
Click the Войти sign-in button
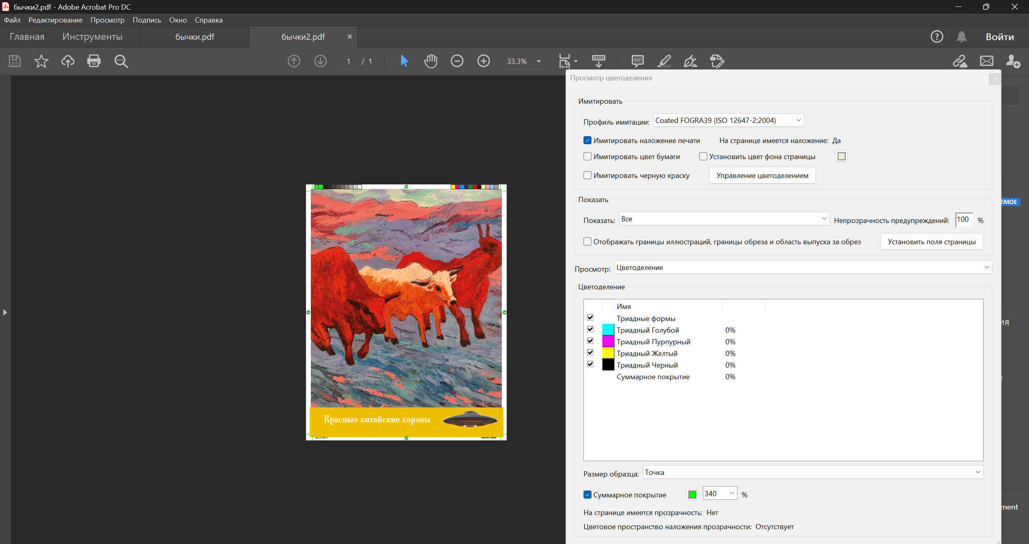click(1000, 37)
